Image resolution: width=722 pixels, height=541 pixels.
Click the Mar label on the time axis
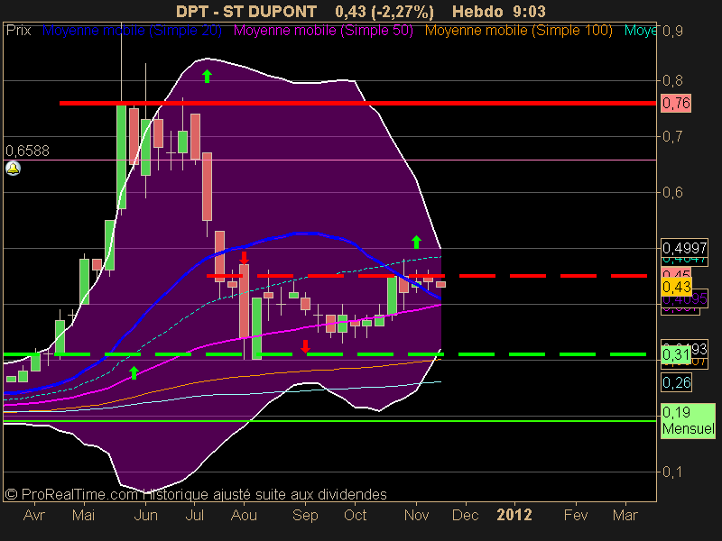pyautogui.click(x=625, y=515)
